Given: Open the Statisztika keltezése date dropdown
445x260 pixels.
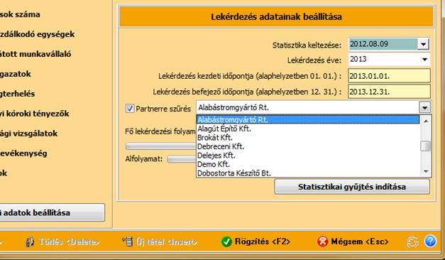Looking at the screenshot, I should (424, 44).
